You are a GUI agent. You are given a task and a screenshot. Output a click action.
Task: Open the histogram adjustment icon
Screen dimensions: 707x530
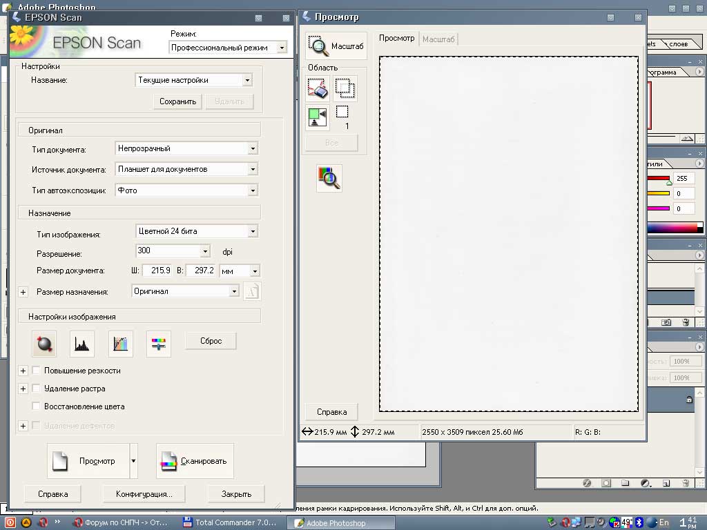pos(82,344)
